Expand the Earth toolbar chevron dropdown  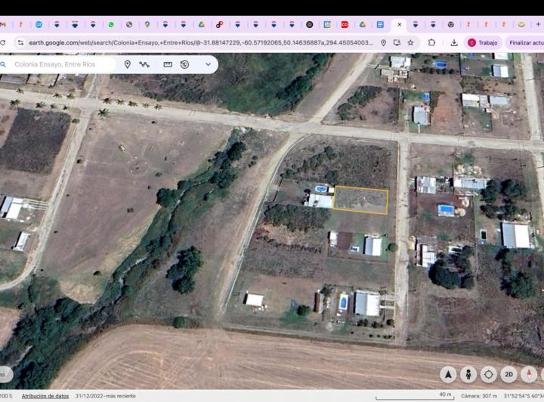point(208,64)
